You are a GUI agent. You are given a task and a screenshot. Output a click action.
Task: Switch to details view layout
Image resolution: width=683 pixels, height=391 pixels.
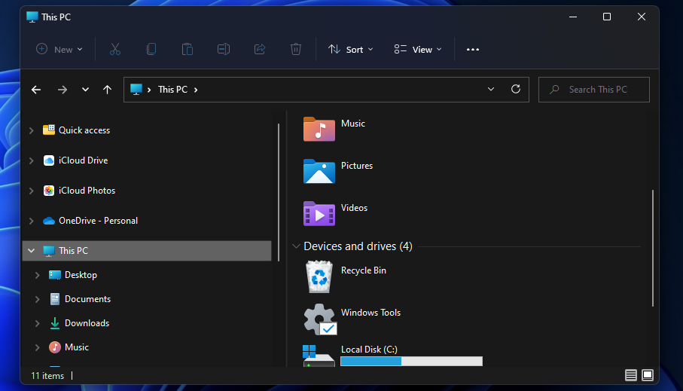630,375
